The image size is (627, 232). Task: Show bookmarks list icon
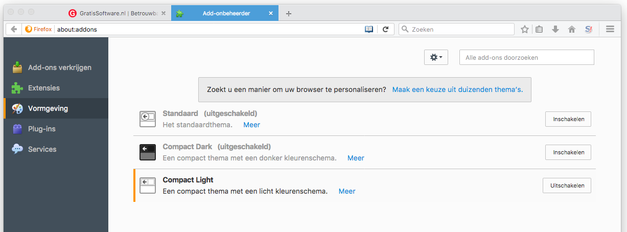539,30
